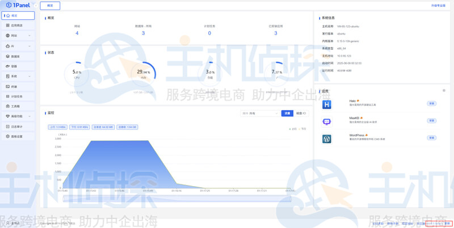Open the 网卡 所有 network card dropdown
This screenshot has width=454, height=228.
(260, 113)
